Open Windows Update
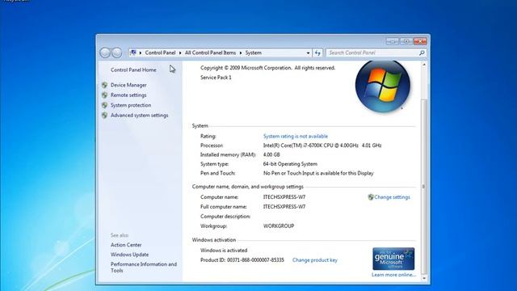This screenshot has height=291, width=517. [129, 255]
